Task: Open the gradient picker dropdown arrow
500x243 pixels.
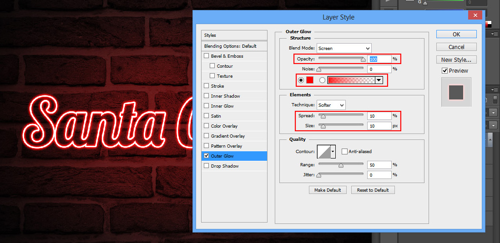Action: coord(379,80)
